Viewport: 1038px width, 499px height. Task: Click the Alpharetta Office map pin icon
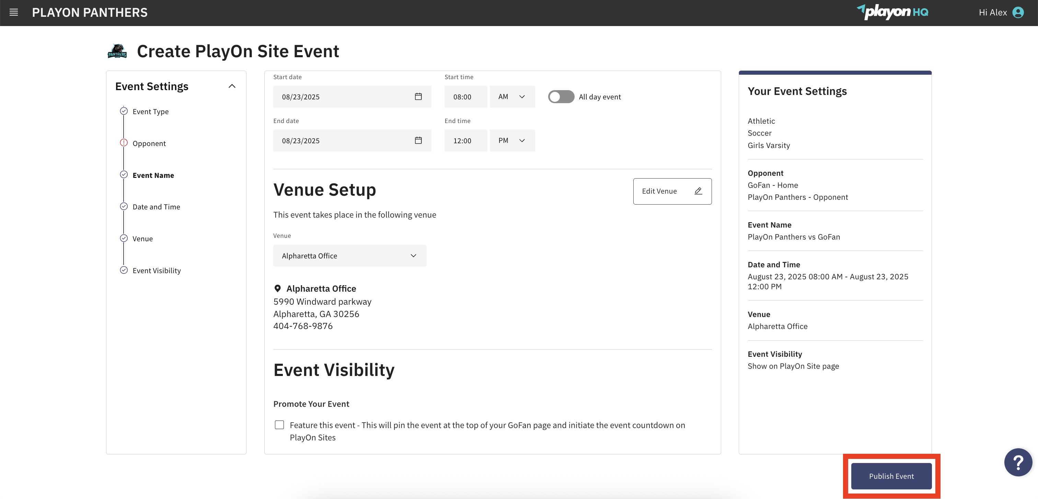pyautogui.click(x=278, y=289)
